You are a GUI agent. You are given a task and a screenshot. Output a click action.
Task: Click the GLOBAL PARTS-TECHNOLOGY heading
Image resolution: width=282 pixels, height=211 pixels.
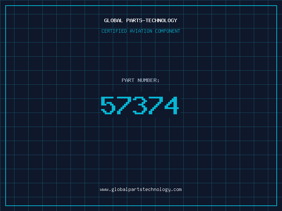coord(141,20)
